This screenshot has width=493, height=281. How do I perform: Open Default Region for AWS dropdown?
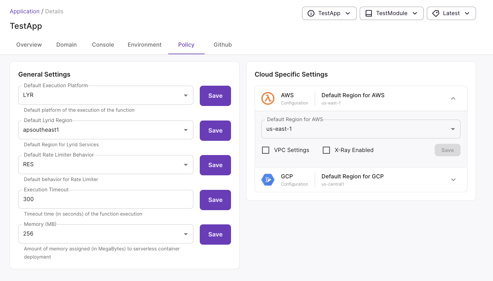(361, 129)
